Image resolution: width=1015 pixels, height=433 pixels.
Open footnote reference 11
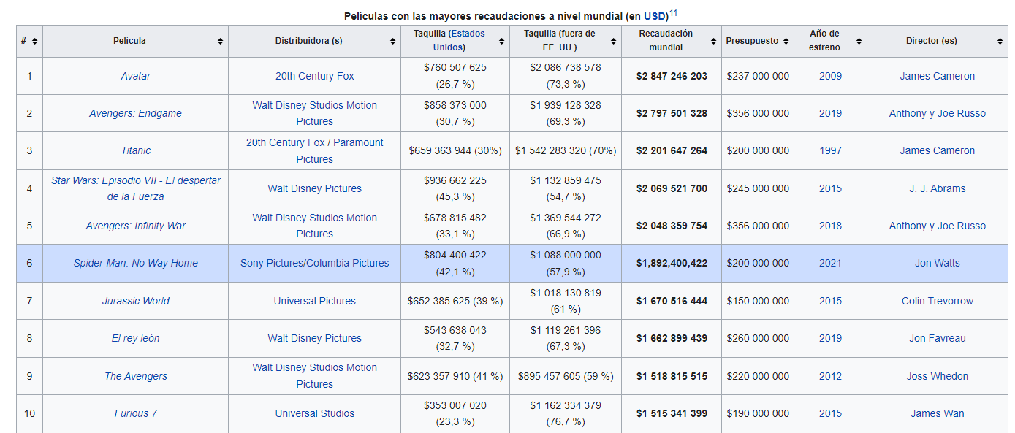(x=673, y=12)
